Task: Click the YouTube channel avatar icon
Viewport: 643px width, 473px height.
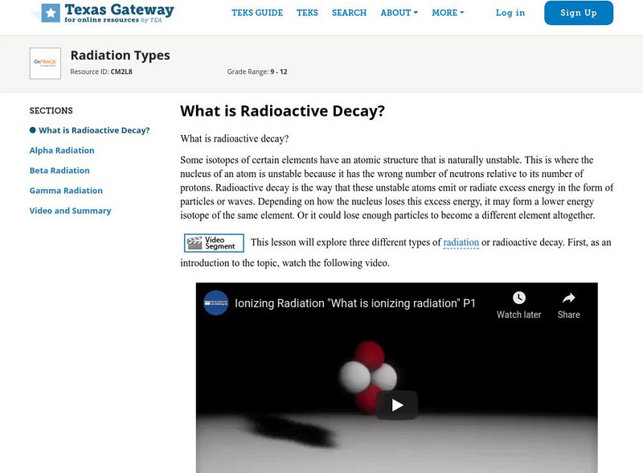Action: click(216, 303)
